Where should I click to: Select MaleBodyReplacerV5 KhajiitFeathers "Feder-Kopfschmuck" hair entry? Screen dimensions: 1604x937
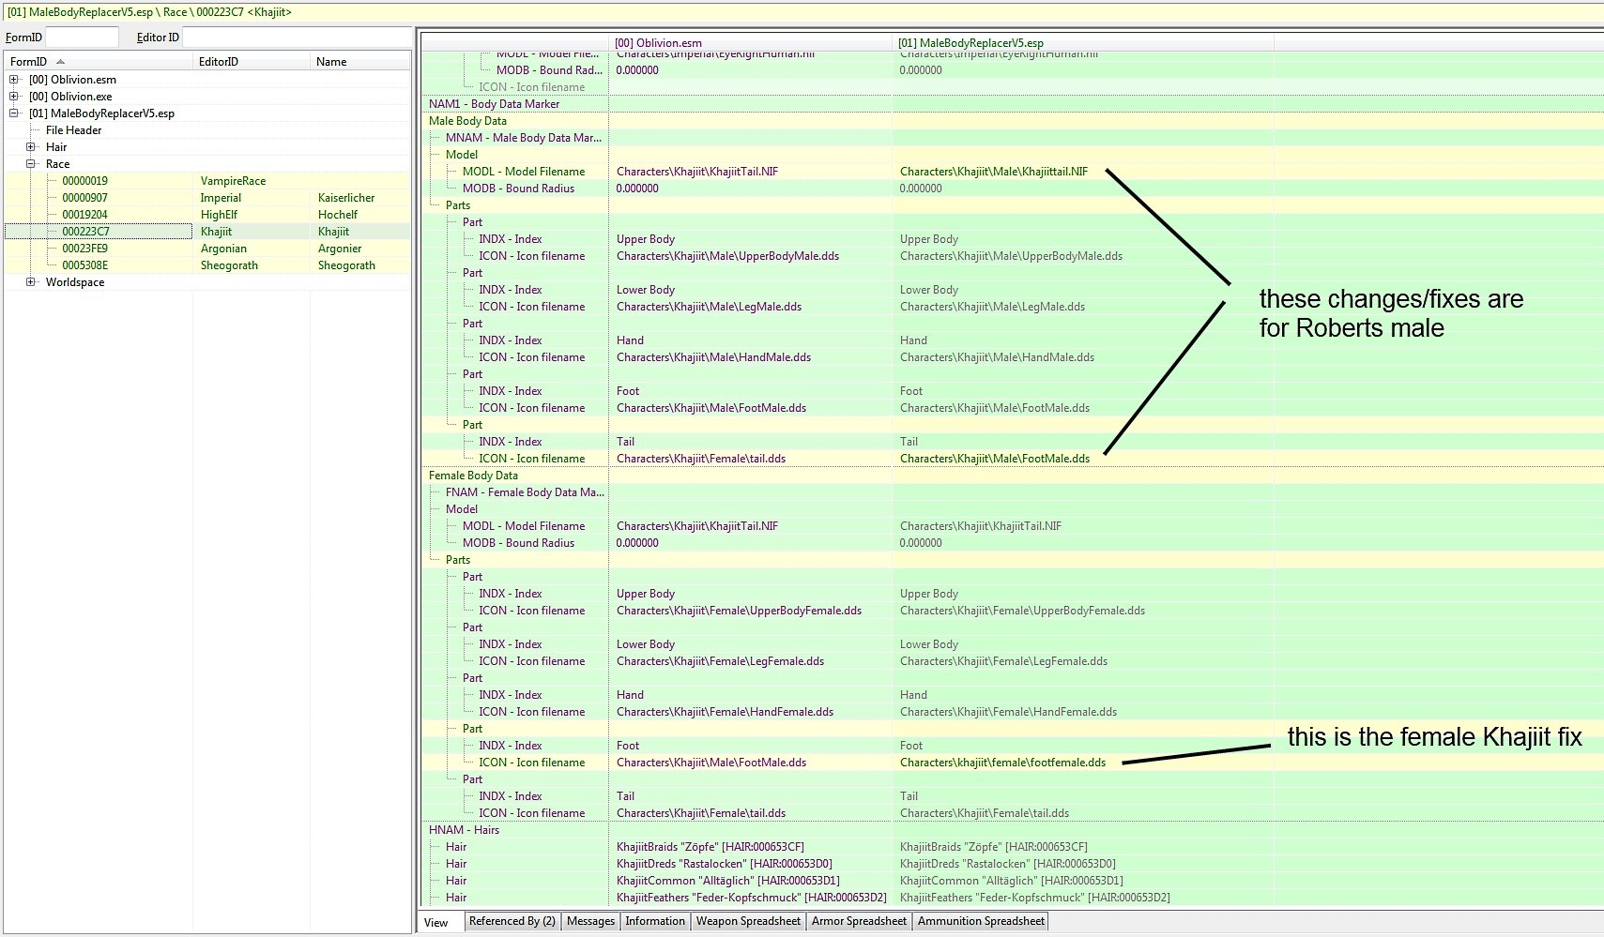click(1034, 898)
